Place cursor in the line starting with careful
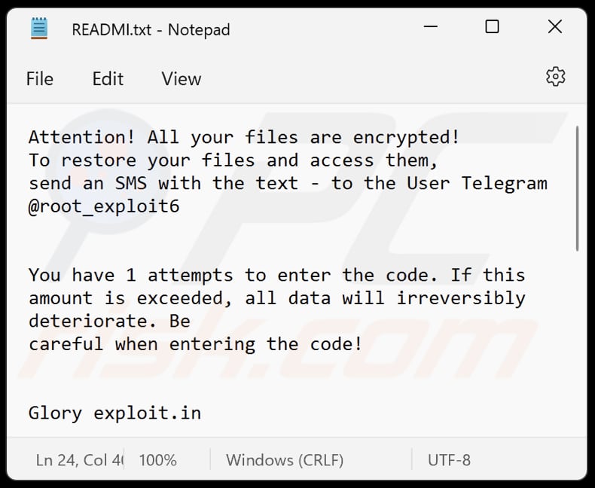Viewport: 595px width, 488px height. tap(195, 344)
